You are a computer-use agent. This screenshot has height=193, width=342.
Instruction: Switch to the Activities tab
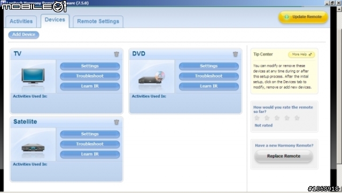click(x=21, y=21)
